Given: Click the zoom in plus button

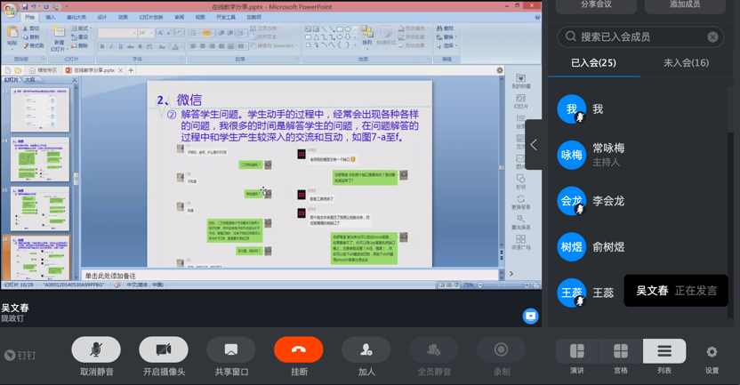Looking at the screenshot, I should click(527, 285).
